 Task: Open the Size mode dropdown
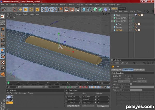[x=88, y=106]
